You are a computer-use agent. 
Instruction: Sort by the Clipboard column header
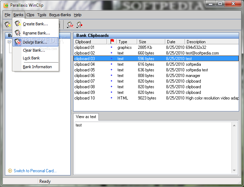tap(90, 42)
